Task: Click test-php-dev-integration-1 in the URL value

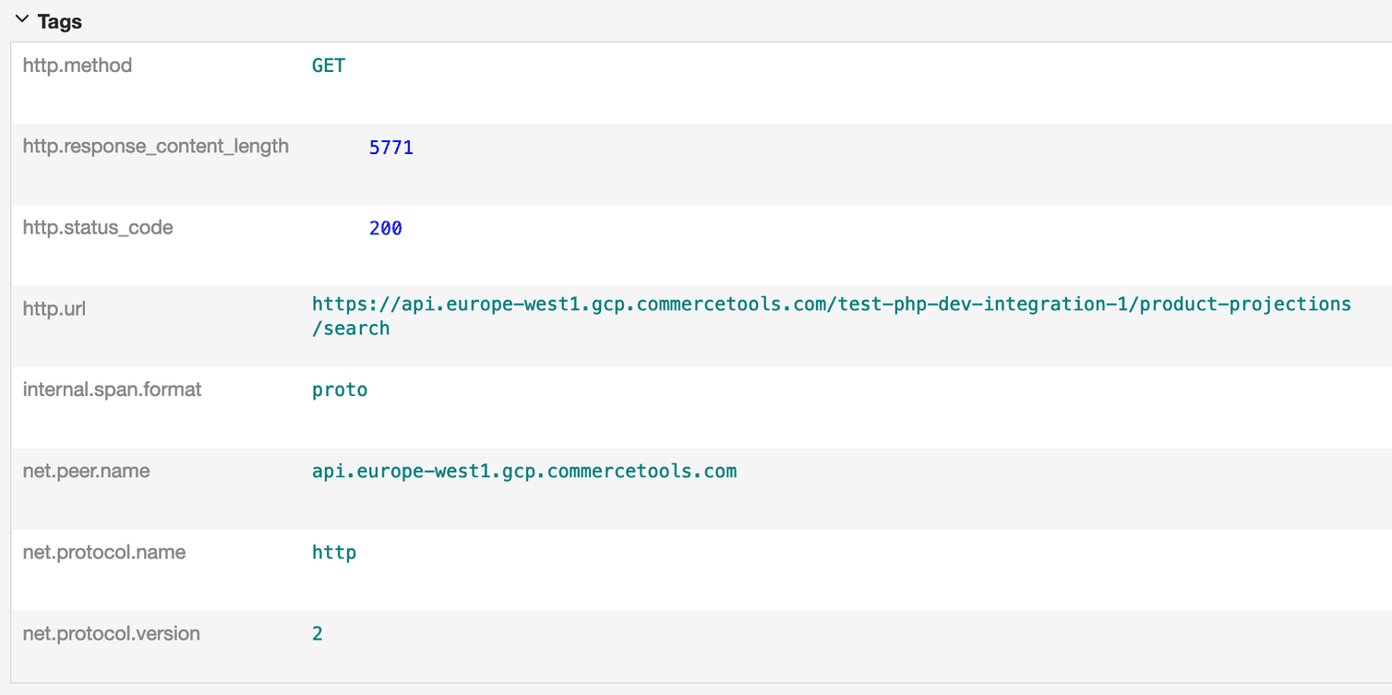Action: (x=984, y=305)
